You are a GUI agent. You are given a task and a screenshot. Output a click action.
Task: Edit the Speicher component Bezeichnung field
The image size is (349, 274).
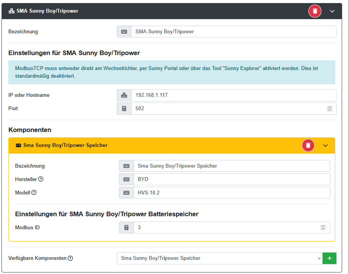pyautogui.click(x=232, y=166)
